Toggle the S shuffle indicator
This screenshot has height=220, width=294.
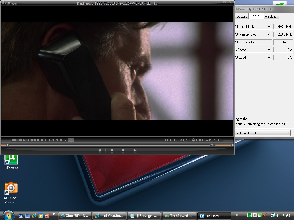pyautogui.click(x=72, y=140)
